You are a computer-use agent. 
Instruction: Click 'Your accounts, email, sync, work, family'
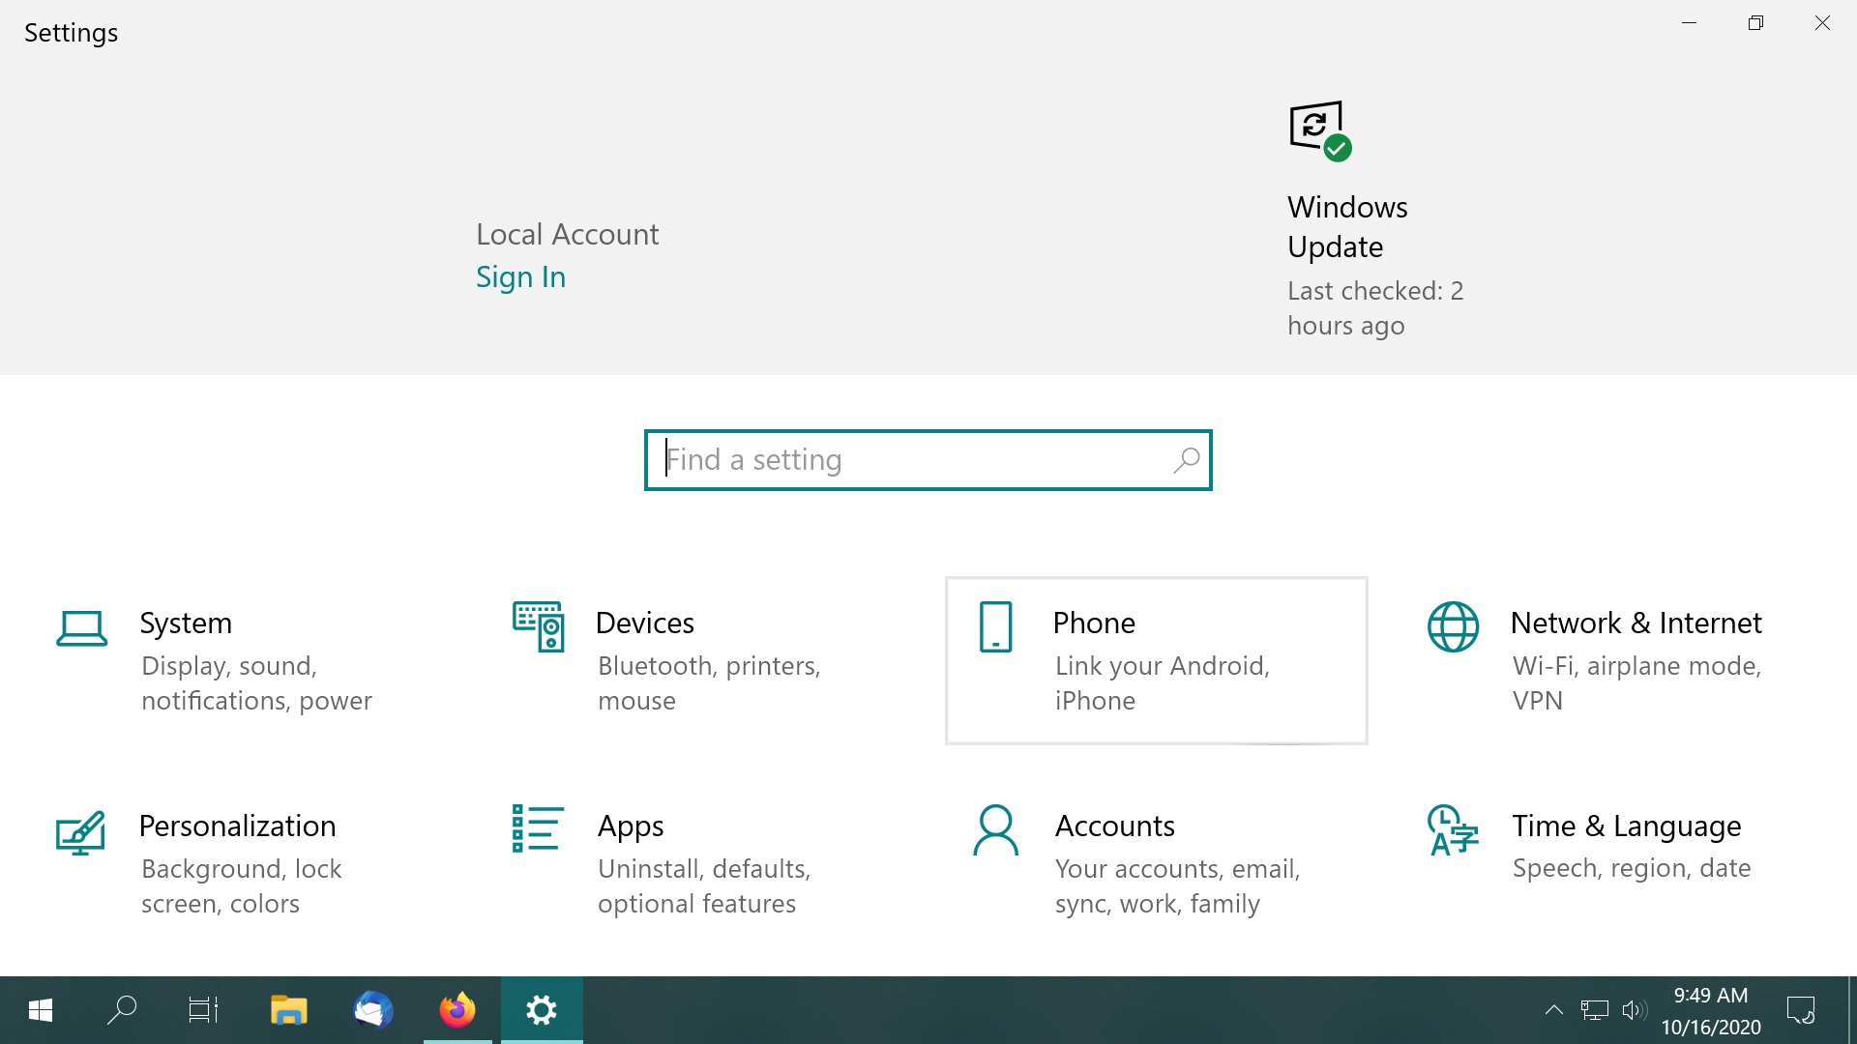pos(1177,886)
